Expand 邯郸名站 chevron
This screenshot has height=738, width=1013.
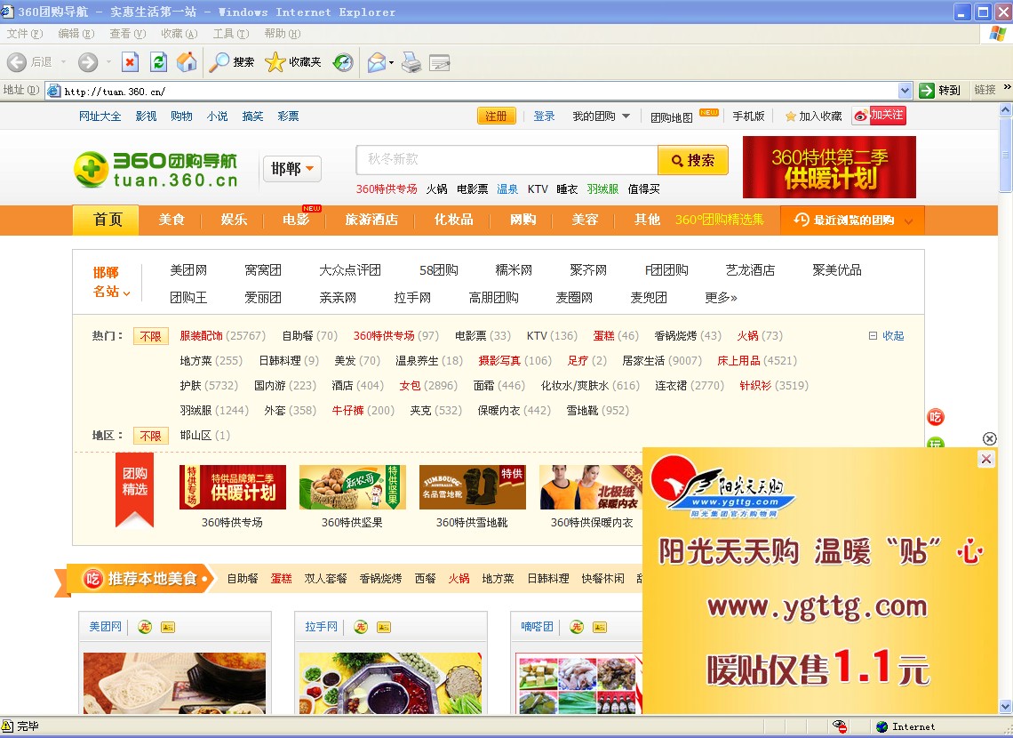click(x=126, y=293)
